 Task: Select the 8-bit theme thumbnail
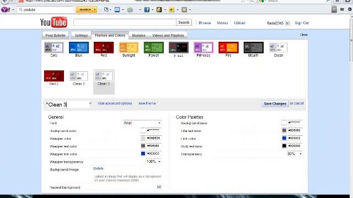pyautogui.click(x=179, y=48)
